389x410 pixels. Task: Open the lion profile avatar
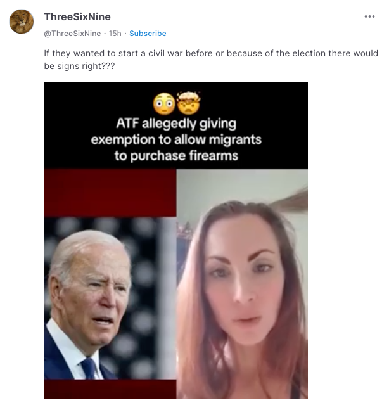point(22,22)
